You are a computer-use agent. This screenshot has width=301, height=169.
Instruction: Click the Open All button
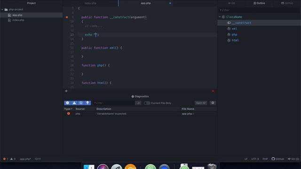[201, 103]
